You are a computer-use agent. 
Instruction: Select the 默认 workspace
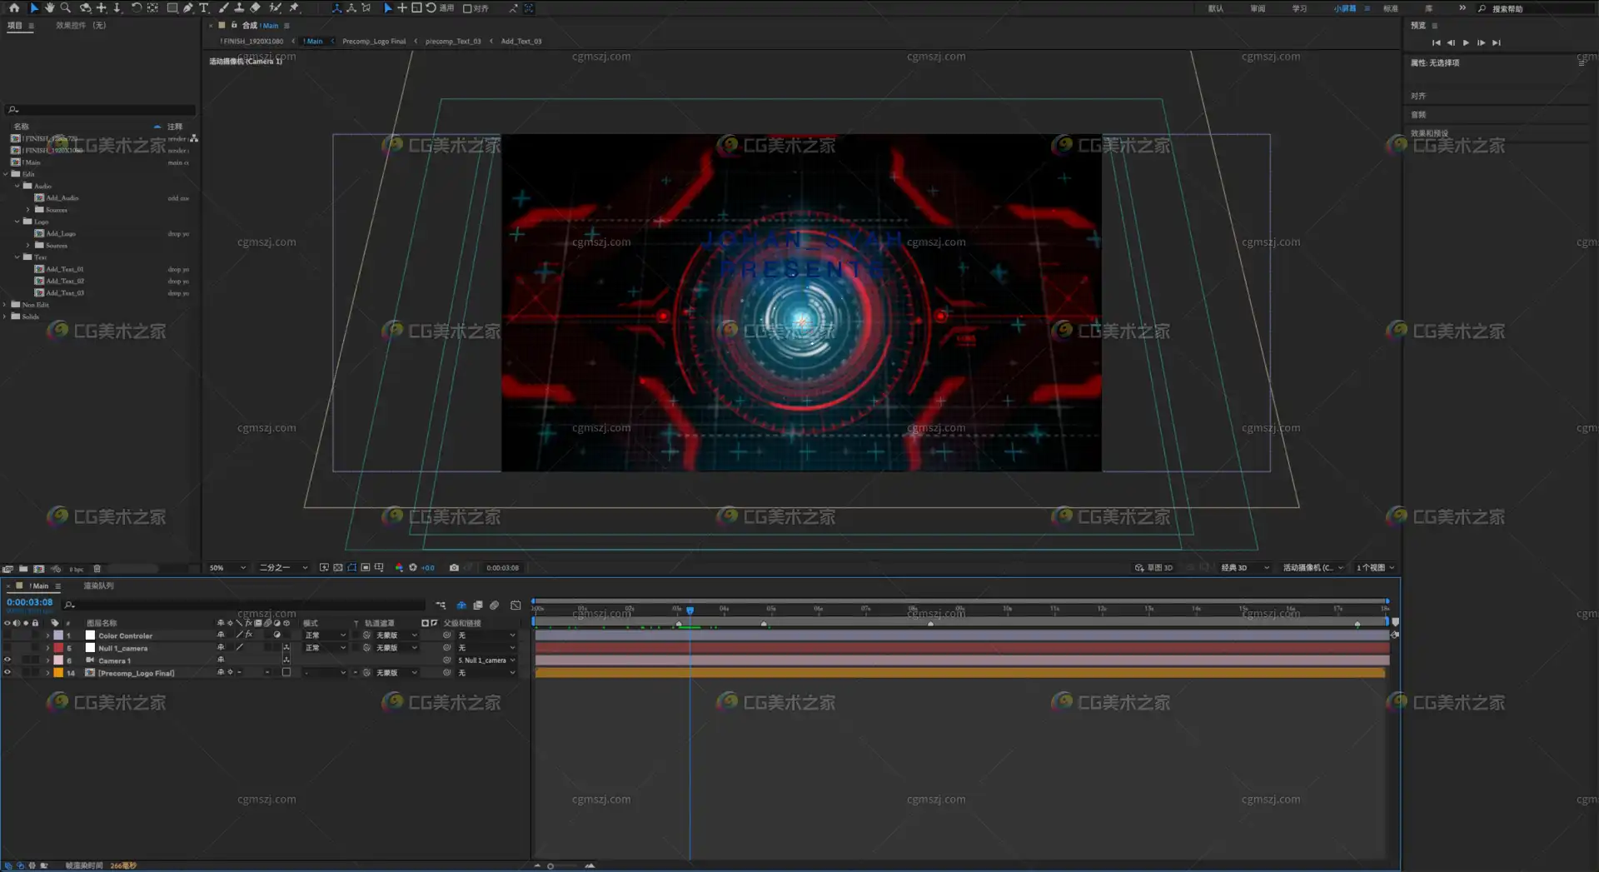coord(1216,8)
